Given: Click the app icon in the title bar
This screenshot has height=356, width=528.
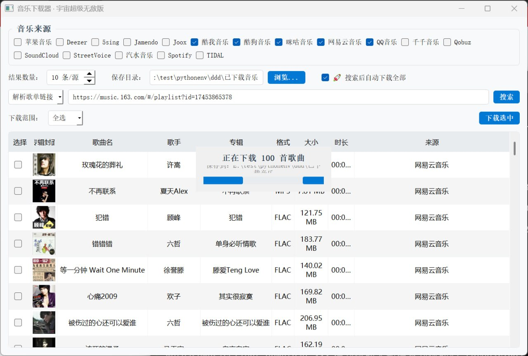Looking at the screenshot, I should [9, 8].
